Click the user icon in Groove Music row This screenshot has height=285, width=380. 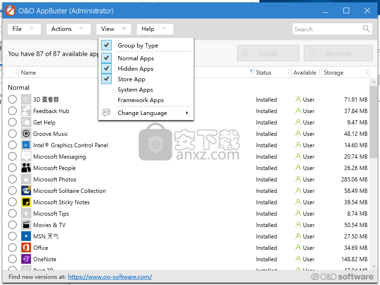298,133
